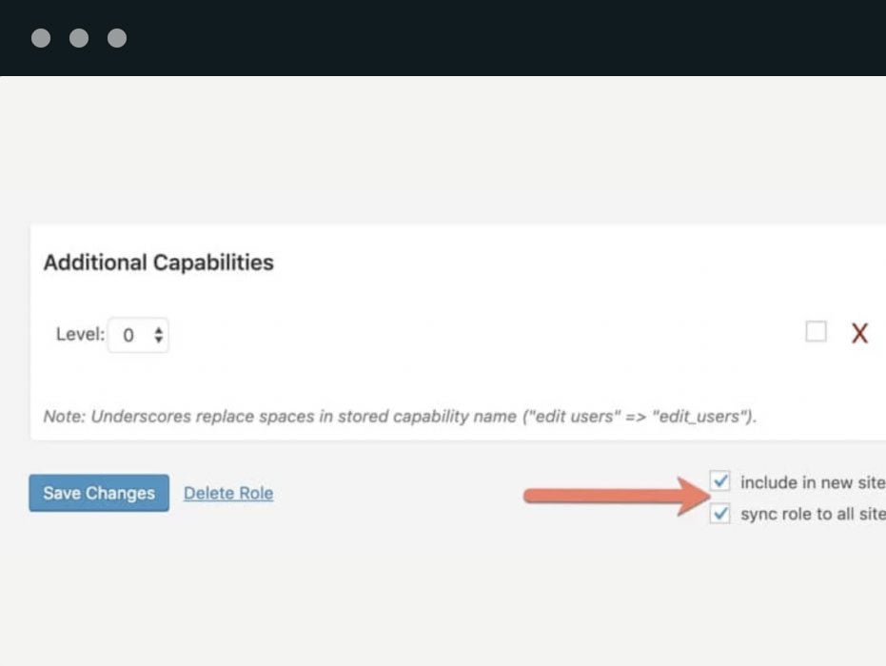The height and width of the screenshot is (666, 886).
Task: Click the underscores note text
Action: [285, 417]
